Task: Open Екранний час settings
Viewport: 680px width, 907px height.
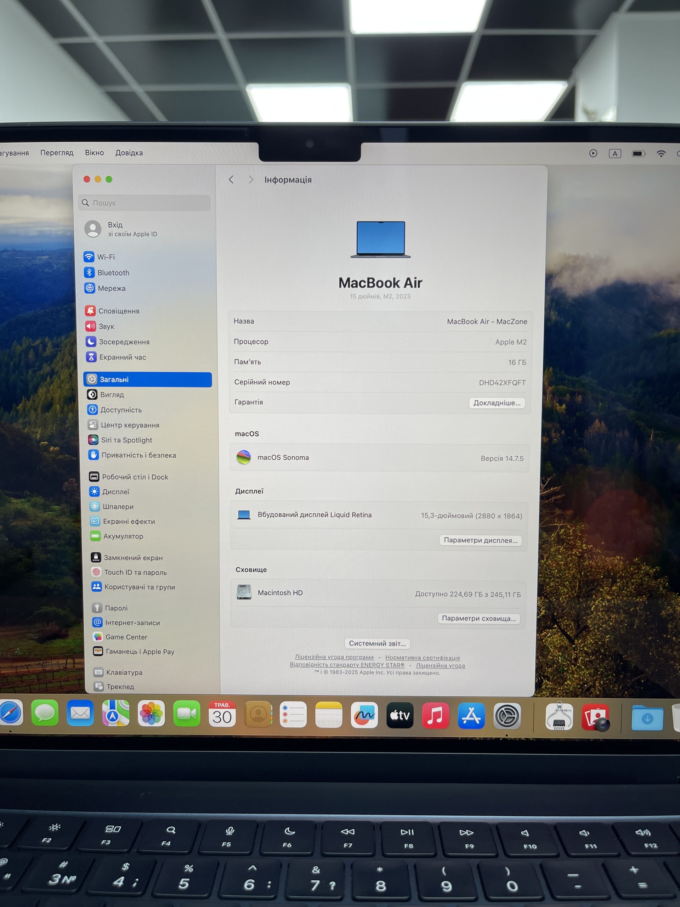Action: click(117, 357)
